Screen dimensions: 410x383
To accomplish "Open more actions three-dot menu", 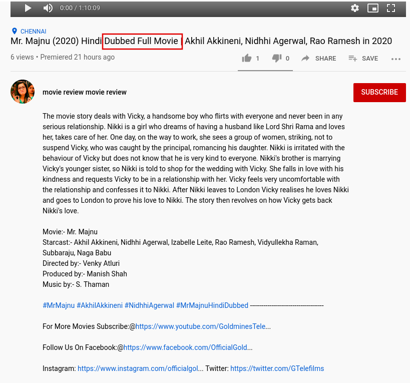I will click(396, 59).
